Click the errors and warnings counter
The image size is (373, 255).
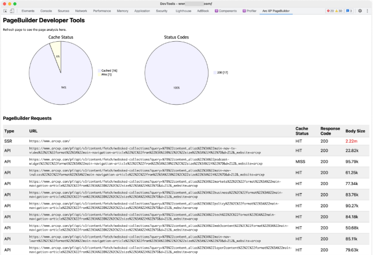[334, 11]
